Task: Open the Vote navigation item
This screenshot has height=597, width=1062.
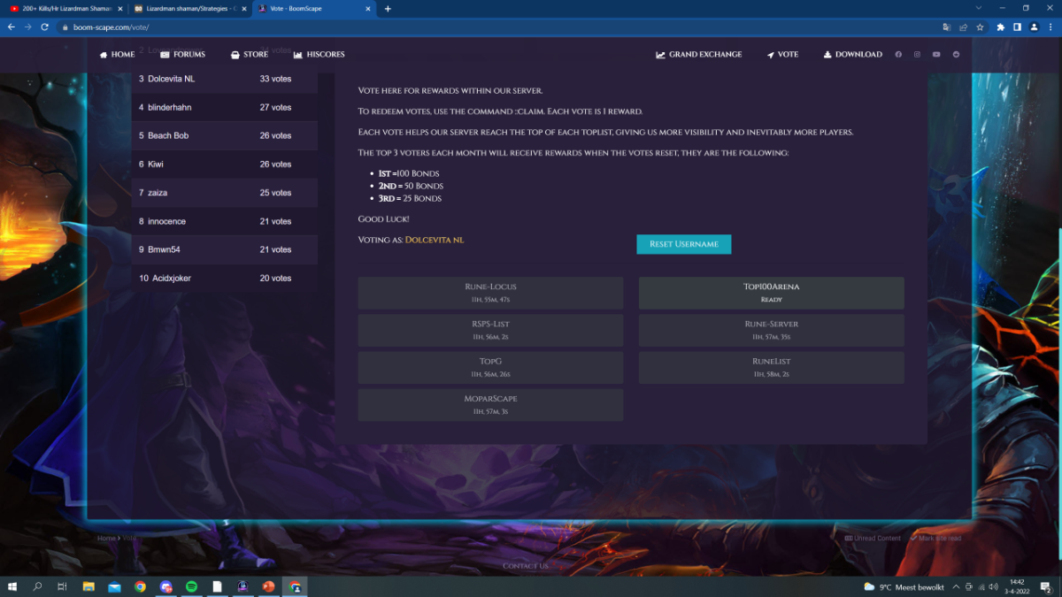Action: (x=782, y=55)
